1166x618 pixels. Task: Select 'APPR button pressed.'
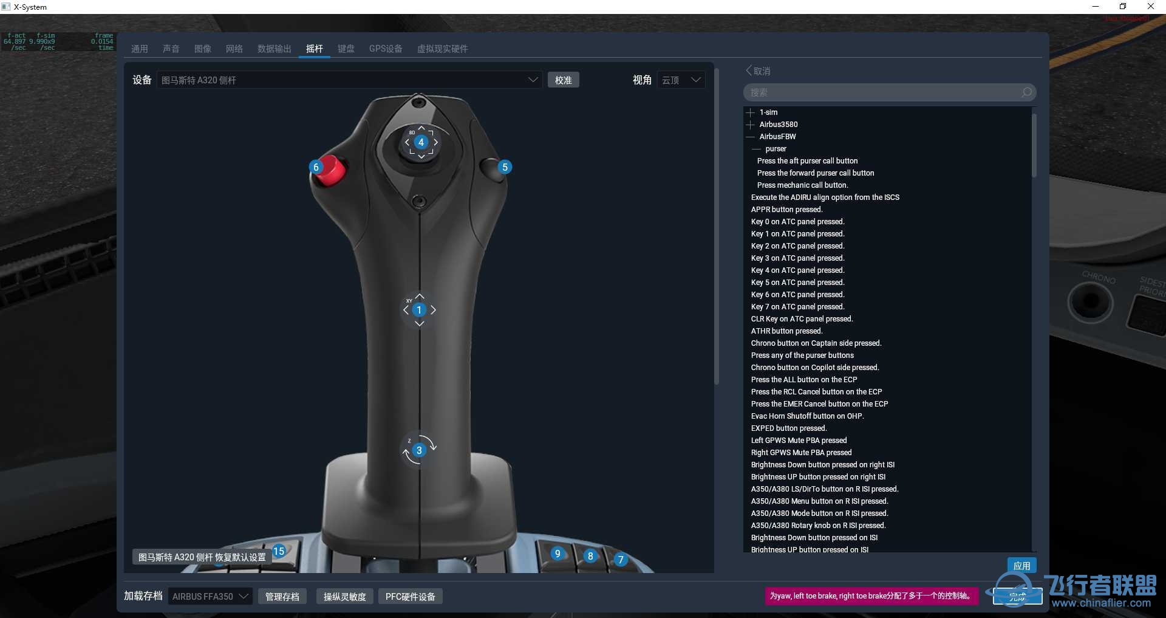coord(786,210)
